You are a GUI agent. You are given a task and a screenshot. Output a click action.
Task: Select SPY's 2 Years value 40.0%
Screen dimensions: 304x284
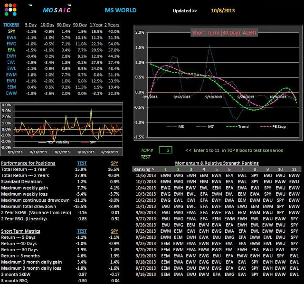(x=114, y=31)
